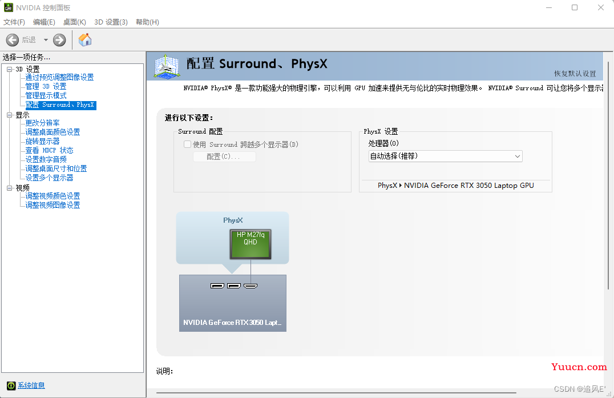Open the PhysX 处理器 dropdown
The height and width of the screenshot is (398, 614).
tap(445, 156)
